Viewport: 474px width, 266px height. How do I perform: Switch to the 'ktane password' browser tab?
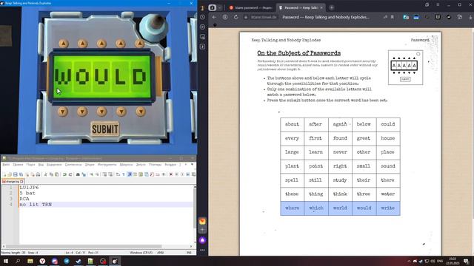tap(250, 7)
